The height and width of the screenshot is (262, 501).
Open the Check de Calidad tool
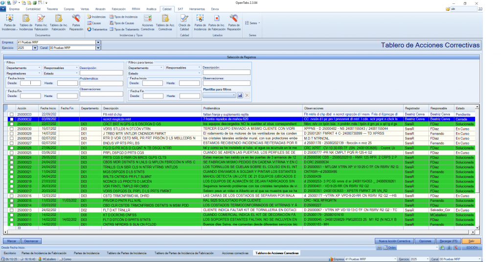coord(184,21)
